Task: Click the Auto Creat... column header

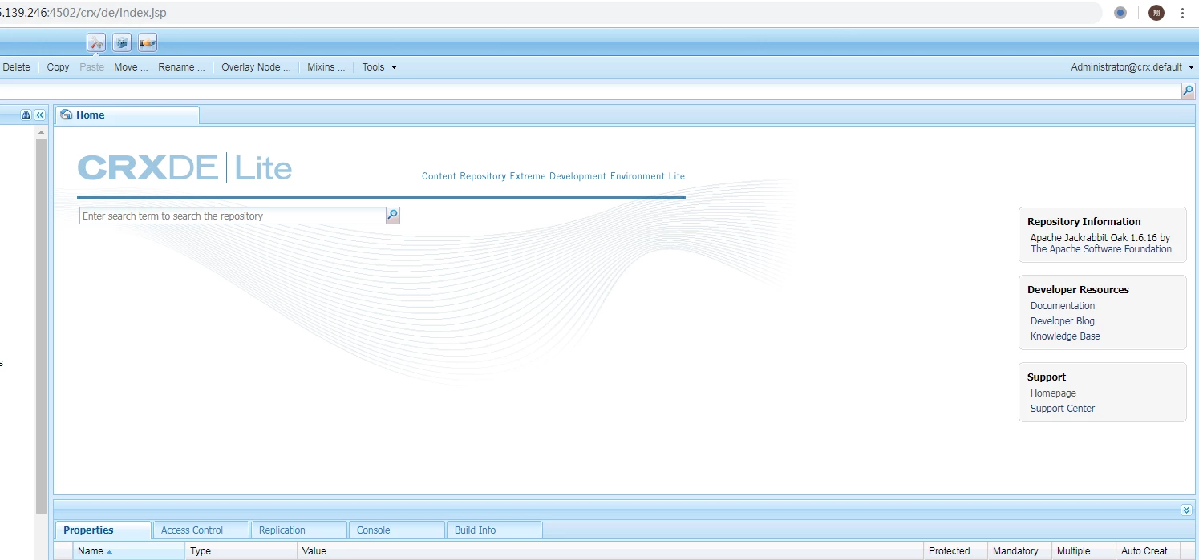Action: (x=1148, y=551)
